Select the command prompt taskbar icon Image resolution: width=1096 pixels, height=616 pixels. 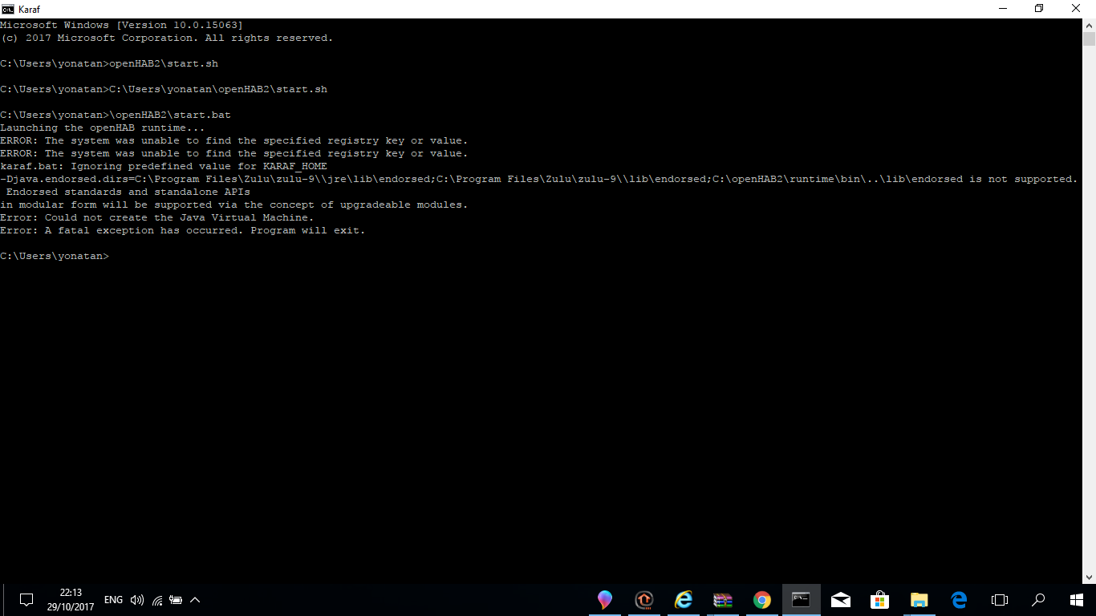point(802,600)
